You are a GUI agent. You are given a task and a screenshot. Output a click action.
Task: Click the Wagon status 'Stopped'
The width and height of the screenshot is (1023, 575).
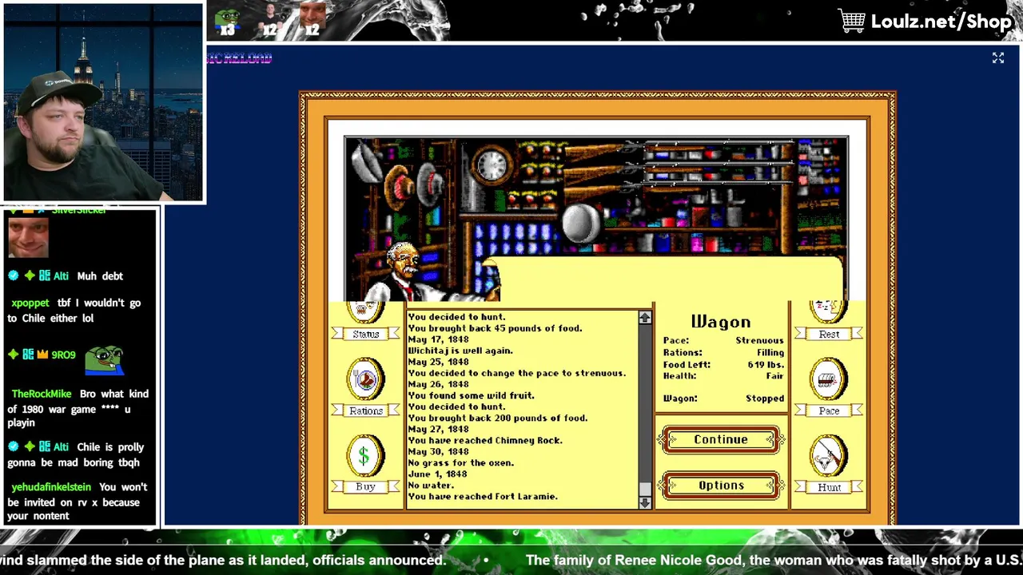(765, 398)
